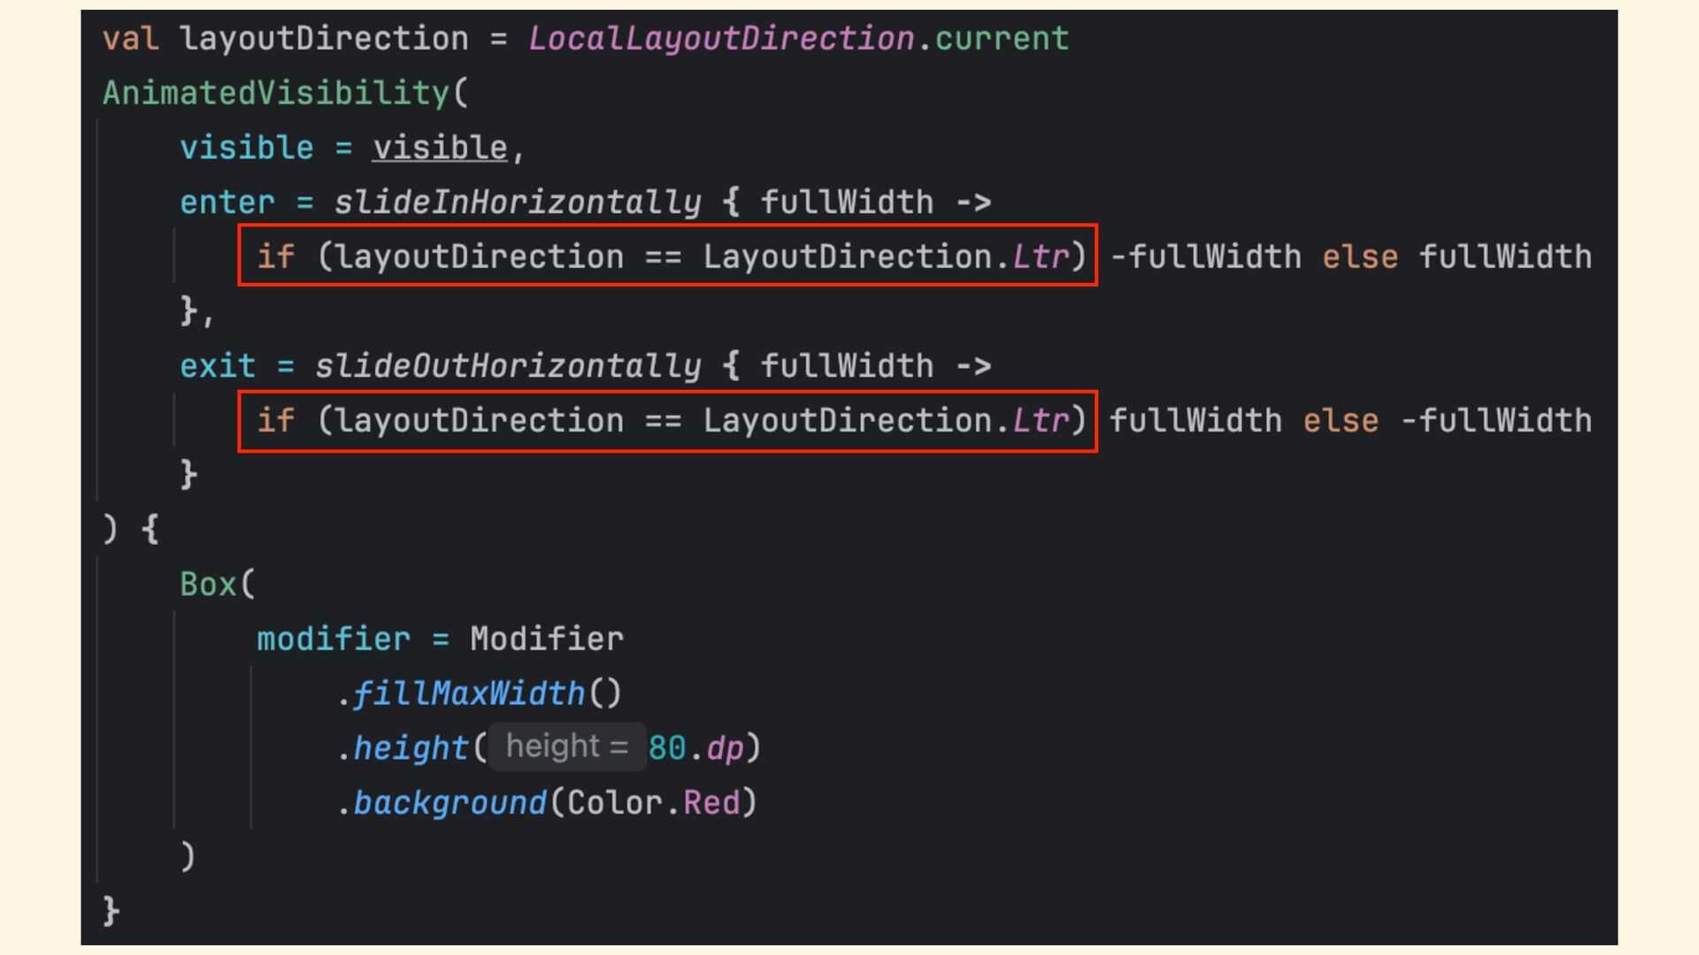This screenshot has height=955, width=1699.
Task: Click Color.Red in background call
Action: [x=653, y=803]
